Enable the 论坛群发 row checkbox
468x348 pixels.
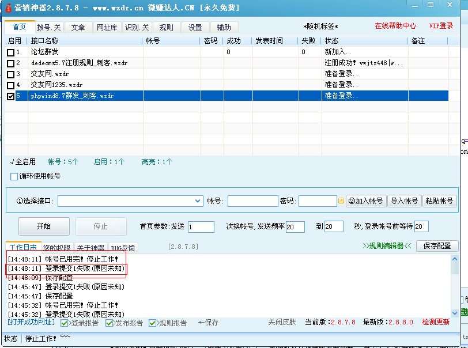click(10, 52)
